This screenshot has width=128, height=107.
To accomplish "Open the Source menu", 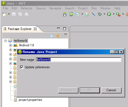I will (41, 8).
